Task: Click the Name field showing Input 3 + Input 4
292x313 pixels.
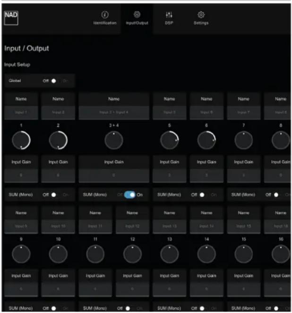Action: (114, 113)
